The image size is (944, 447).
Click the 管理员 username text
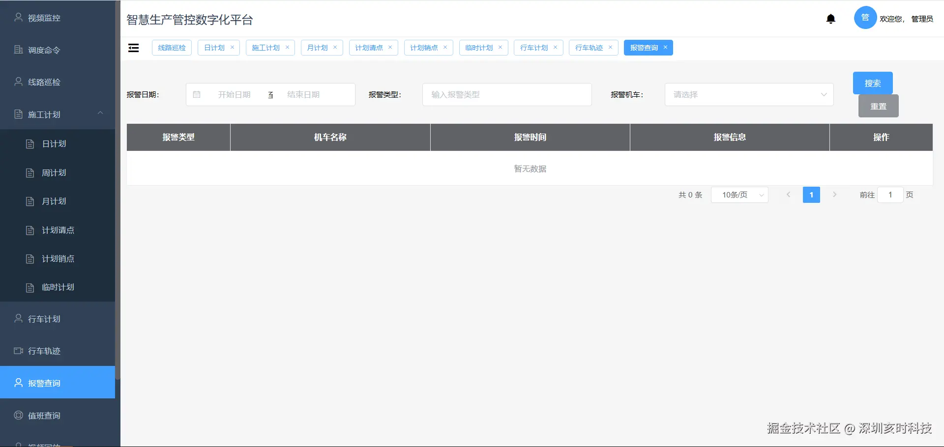tap(922, 19)
